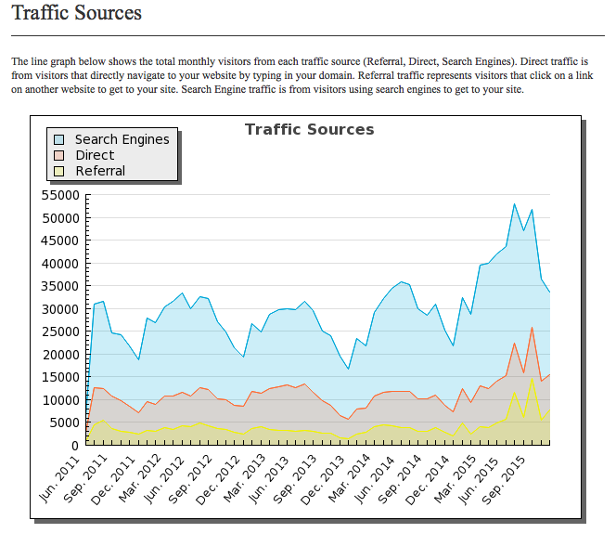Click the 0 y-axis value
This screenshot has width=616, height=533.
click(76, 446)
